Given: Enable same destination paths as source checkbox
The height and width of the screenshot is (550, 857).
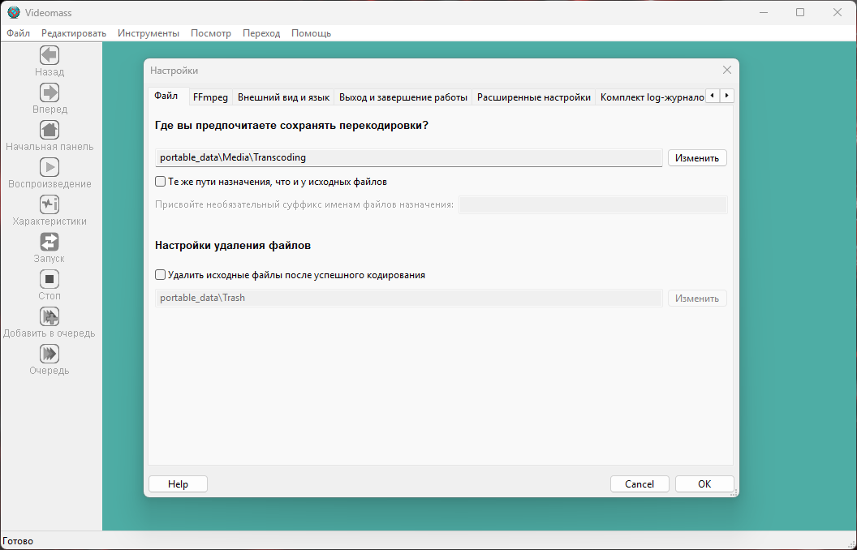Looking at the screenshot, I should 160,182.
